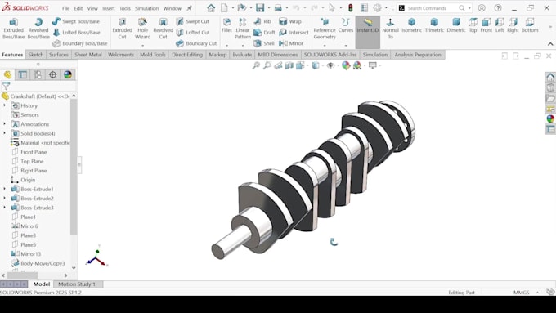The height and width of the screenshot is (313, 556).
Task: Select the Draft feature
Action: [x=264, y=32]
